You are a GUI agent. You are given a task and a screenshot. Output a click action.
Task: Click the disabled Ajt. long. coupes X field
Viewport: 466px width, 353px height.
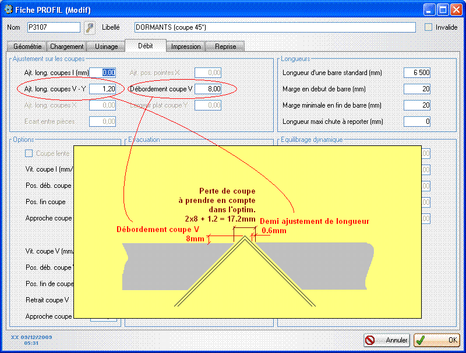(x=103, y=105)
